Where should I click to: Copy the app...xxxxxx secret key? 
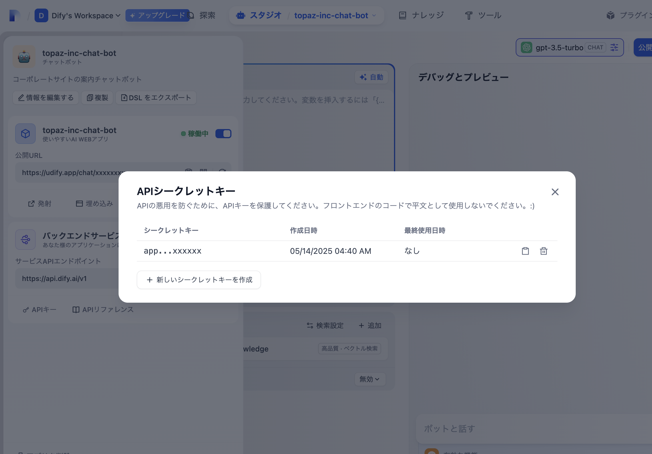[525, 251]
